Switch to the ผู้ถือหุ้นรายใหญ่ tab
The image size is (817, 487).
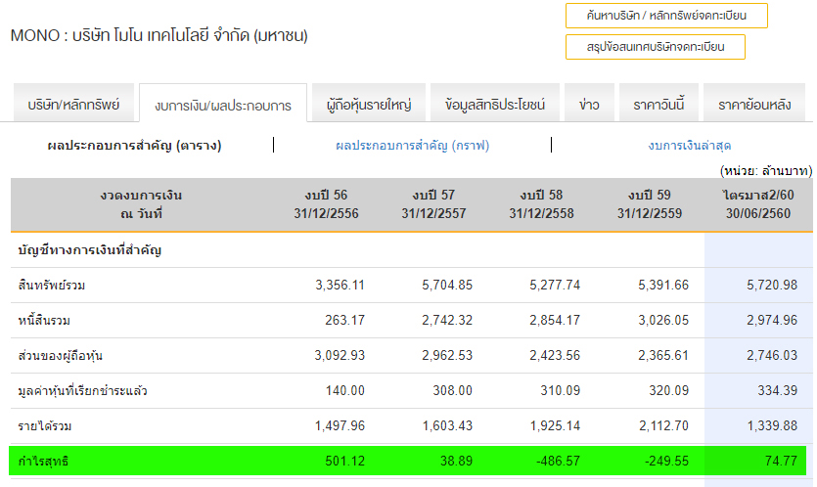(x=369, y=105)
